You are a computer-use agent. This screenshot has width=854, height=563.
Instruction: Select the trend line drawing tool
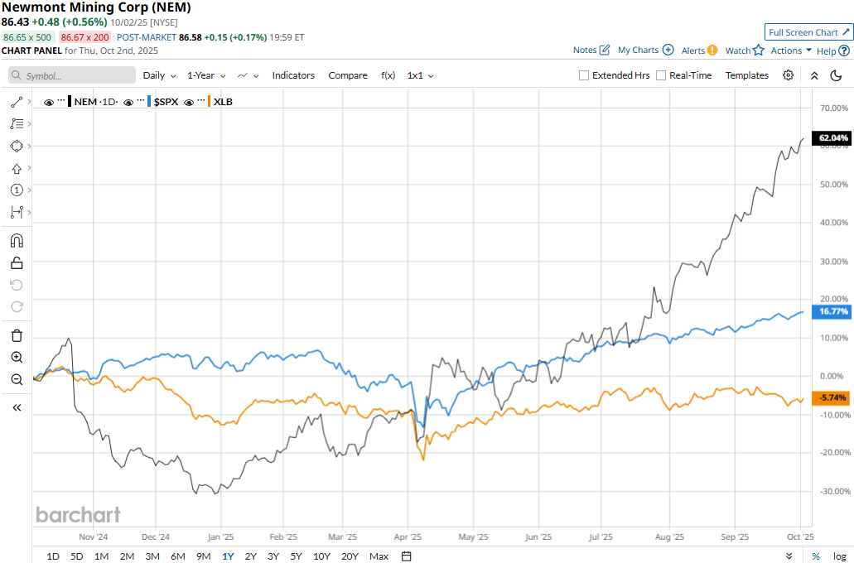(x=17, y=102)
